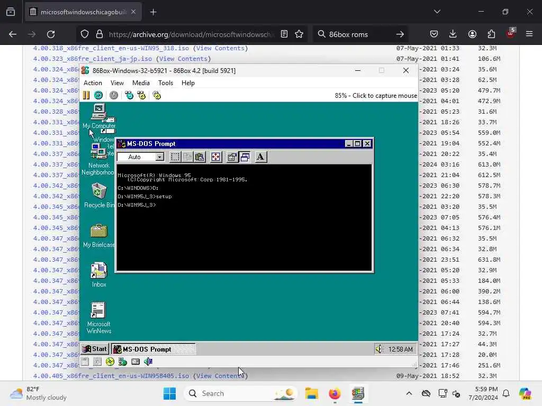Select the My Briefcase desktop icon
The height and width of the screenshot is (406, 542).
(99, 235)
